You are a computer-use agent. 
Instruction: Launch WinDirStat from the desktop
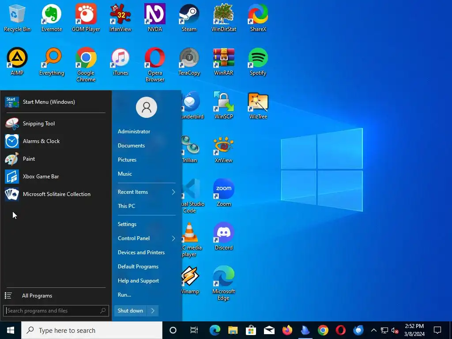(x=224, y=18)
